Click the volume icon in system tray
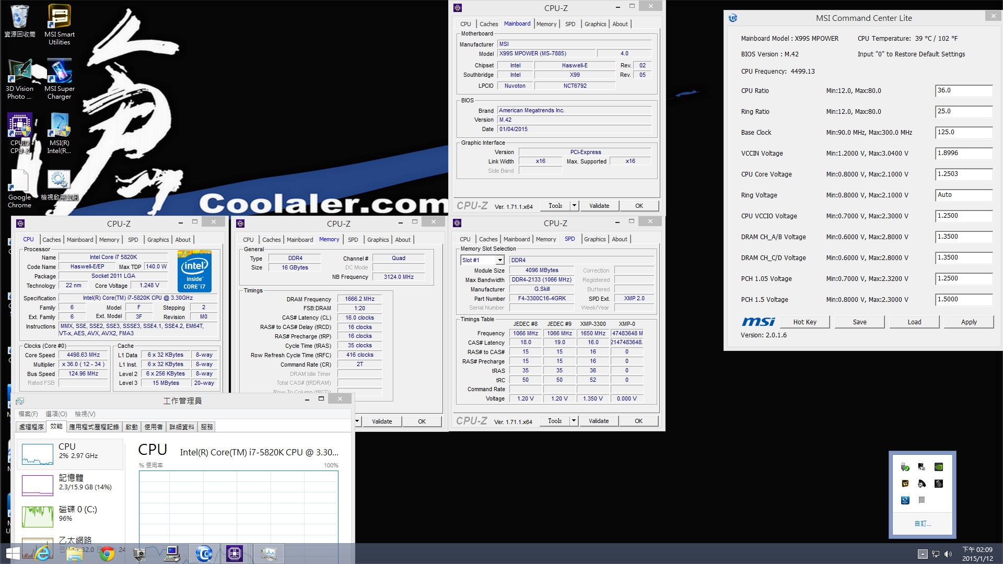Screen dimensions: 1003x564 [948, 554]
